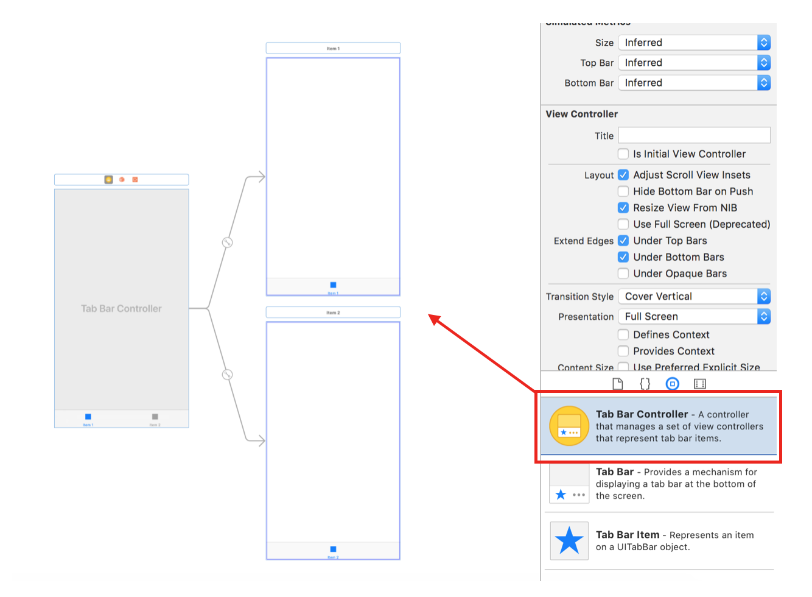
Task: Select the Item 2 tab in Tab Bar Controller
Action: [x=155, y=419]
